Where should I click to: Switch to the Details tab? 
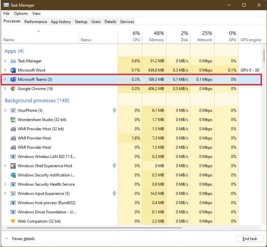[x=110, y=22]
